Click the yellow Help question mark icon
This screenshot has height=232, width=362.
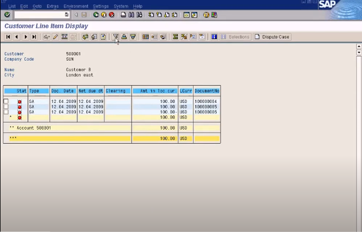tap(206, 15)
